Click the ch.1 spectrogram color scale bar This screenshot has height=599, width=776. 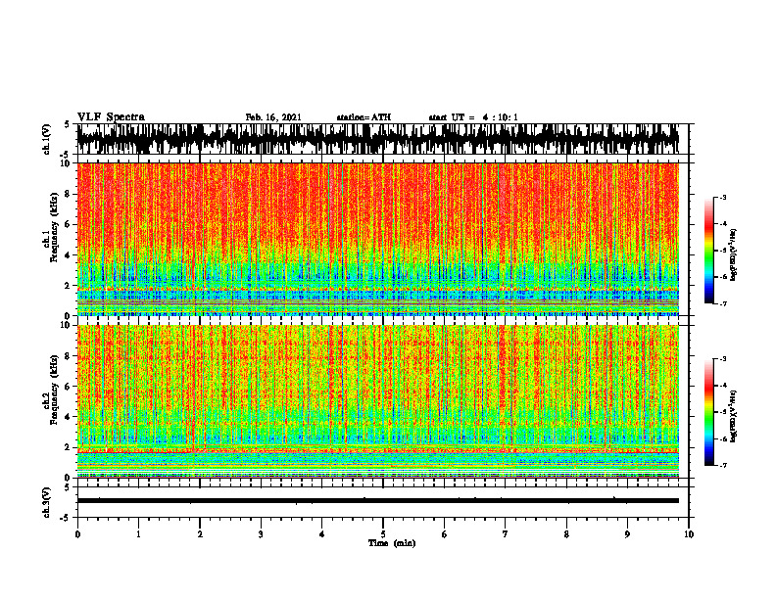[709, 251]
